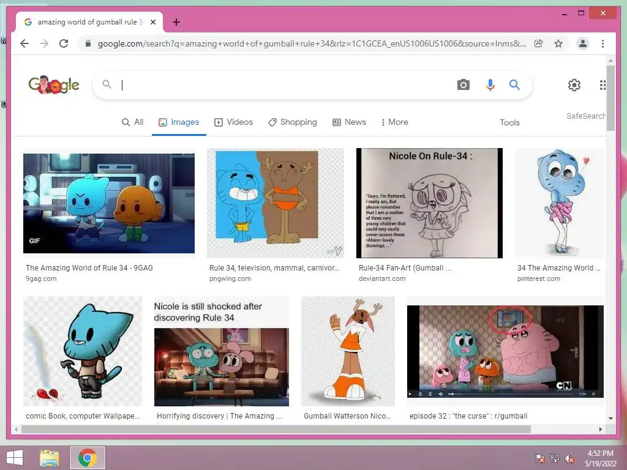Open the SafeSearch setting
Viewport: 627px width, 470px height.
[585, 116]
